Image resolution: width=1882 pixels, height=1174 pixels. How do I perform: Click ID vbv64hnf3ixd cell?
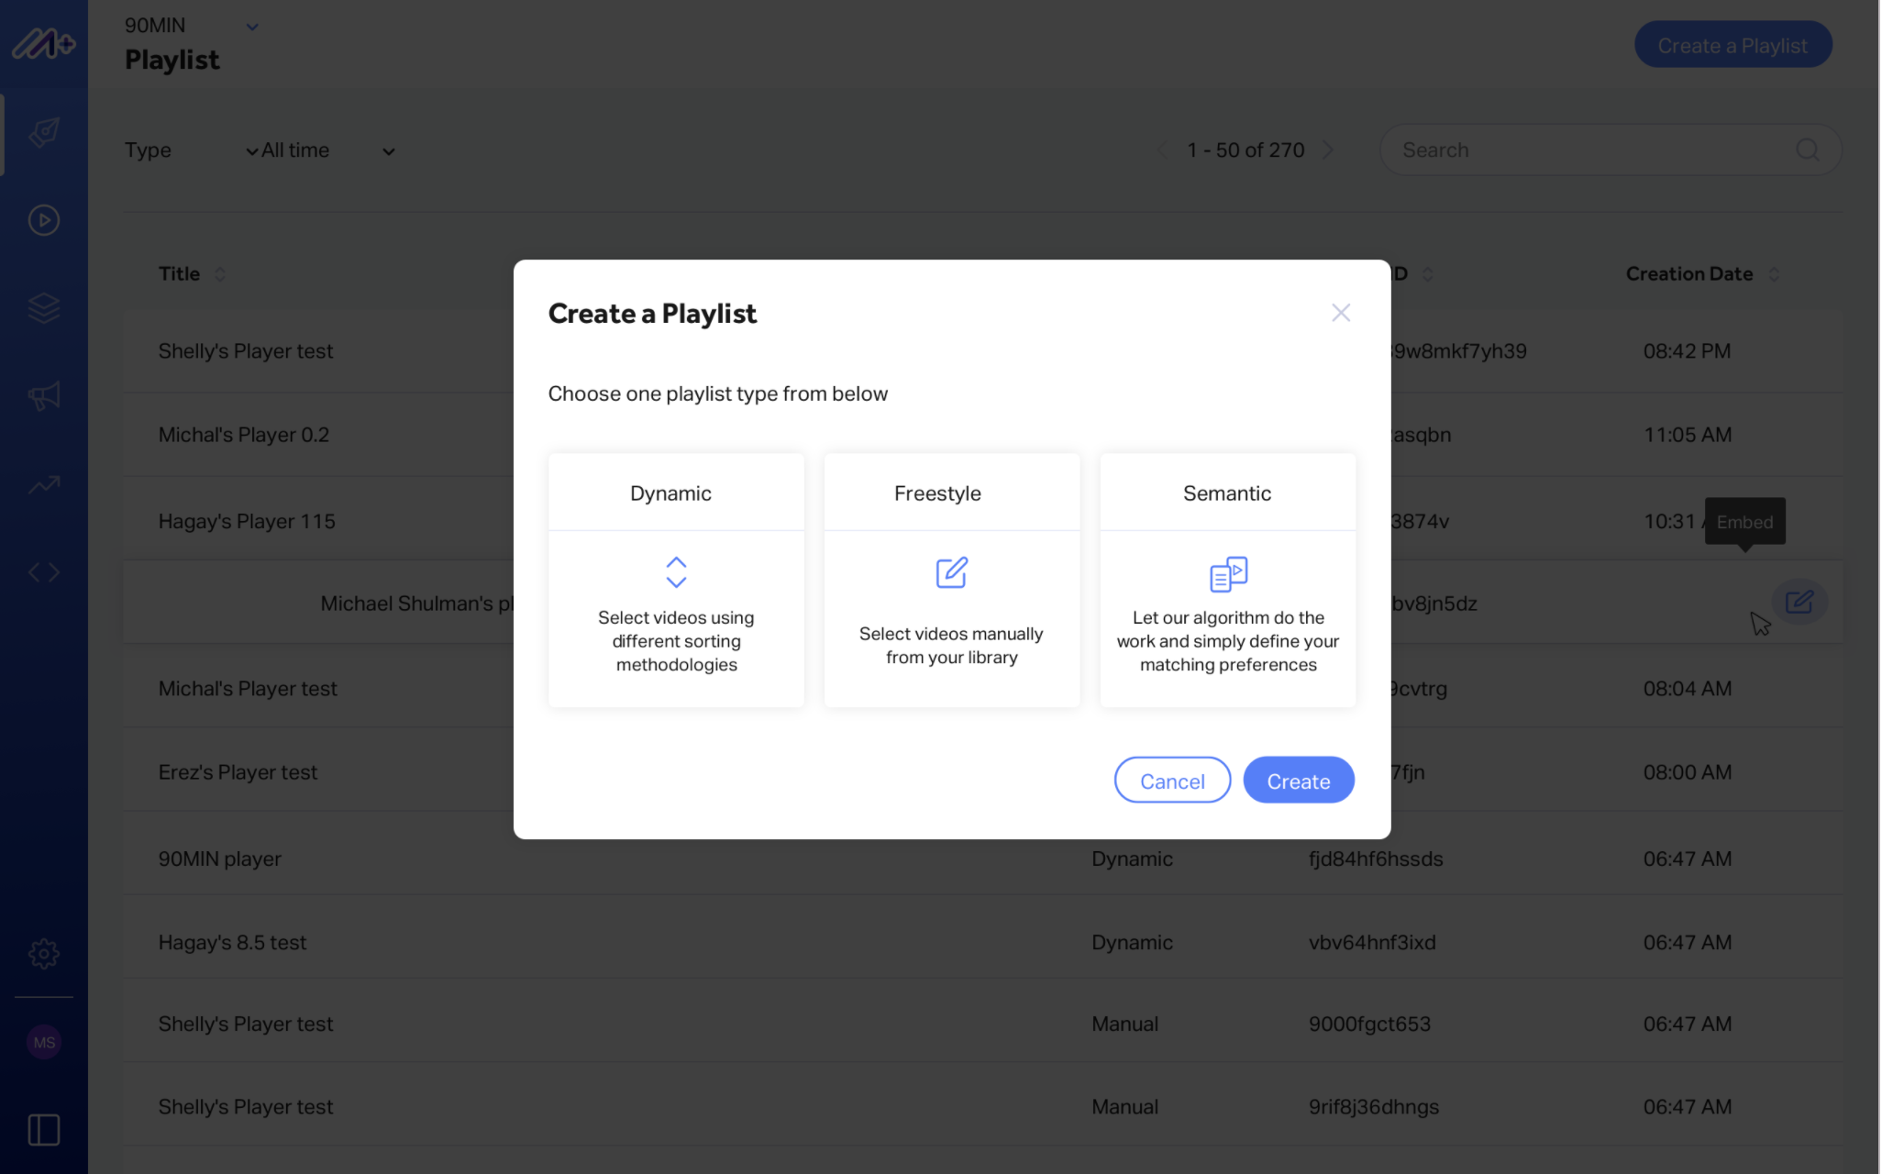click(1372, 942)
